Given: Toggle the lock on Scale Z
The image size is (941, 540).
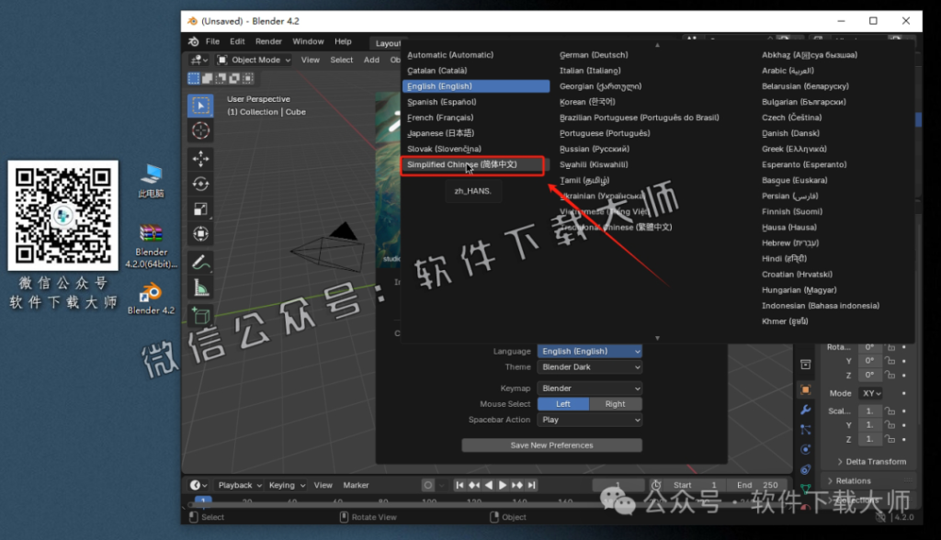Looking at the screenshot, I should 891,439.
